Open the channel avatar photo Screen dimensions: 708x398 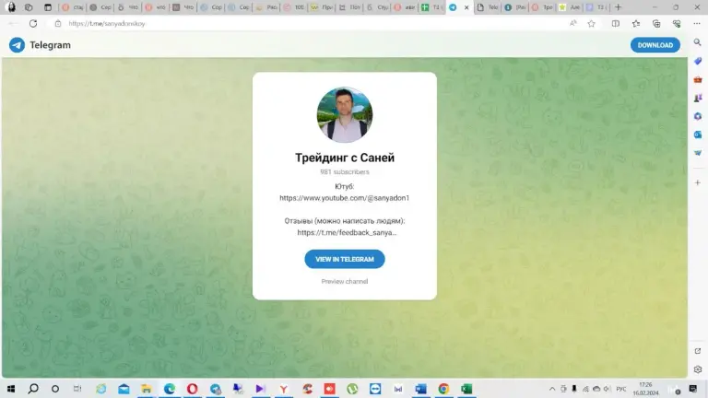click(345, 114)
